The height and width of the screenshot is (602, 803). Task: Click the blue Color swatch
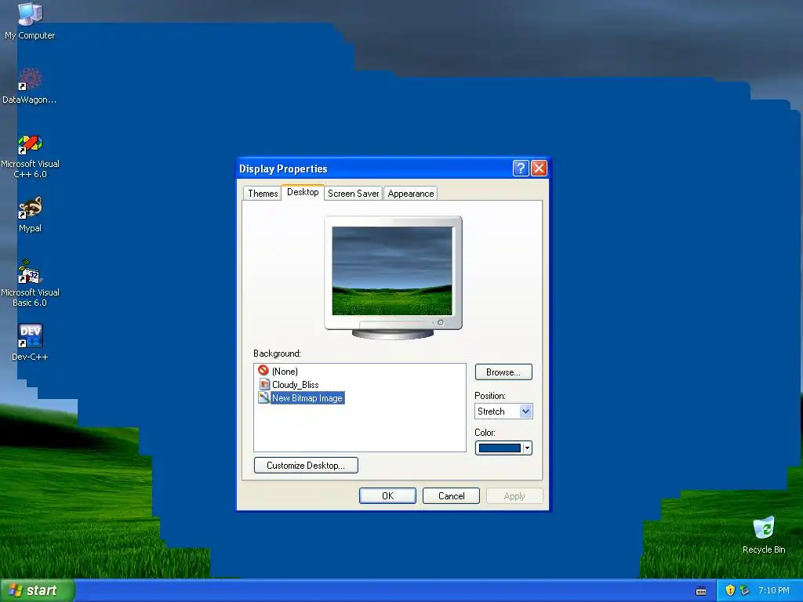[x=500, y=448]
